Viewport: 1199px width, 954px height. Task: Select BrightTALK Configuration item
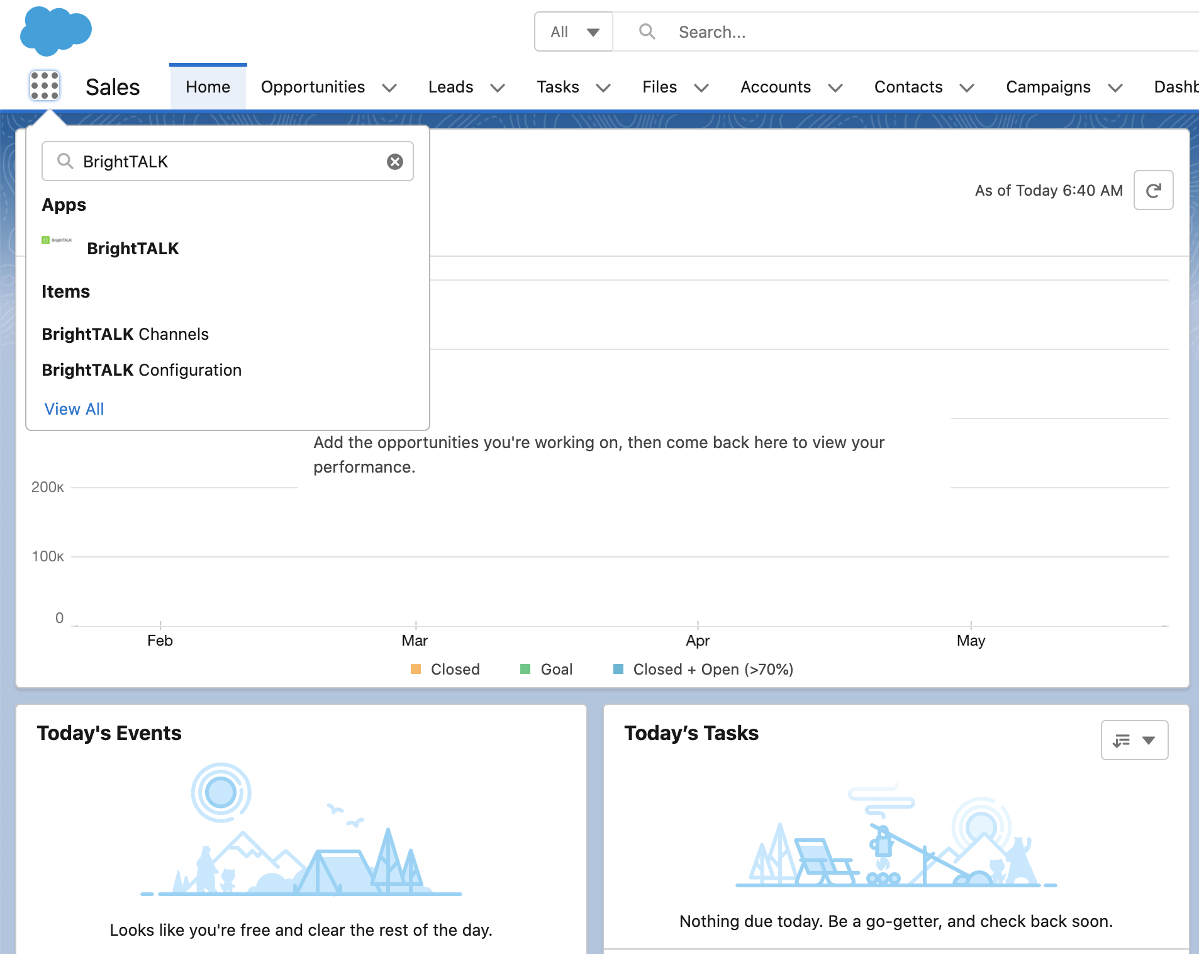tap(142, 370)
